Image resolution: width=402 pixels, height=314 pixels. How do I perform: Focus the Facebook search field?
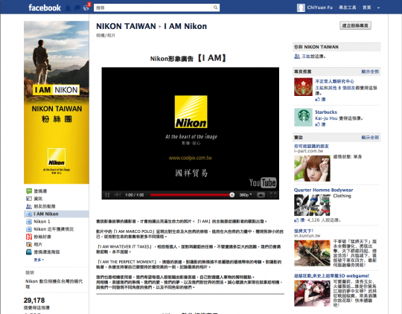(x=153, y=7)
